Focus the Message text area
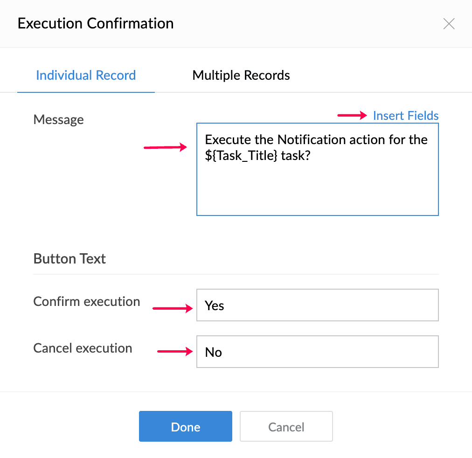This screenshot has width=472, height=458. pos(317,187)
